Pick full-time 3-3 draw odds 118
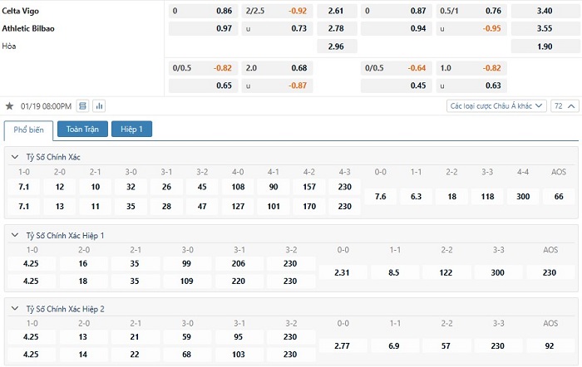This screenshot has width=582, height=367. [x=487, y=197]
